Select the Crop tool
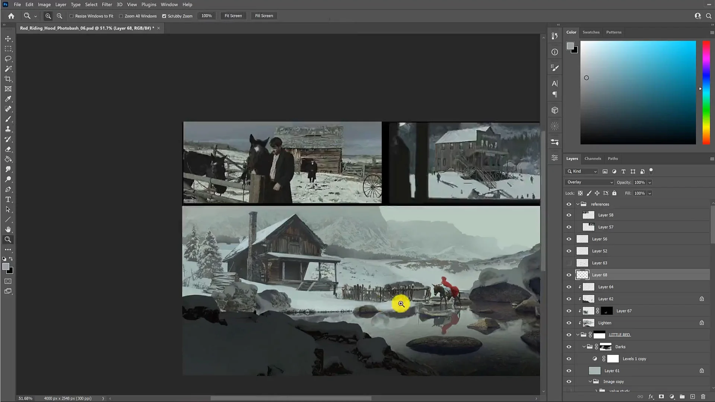This screenshot has height=402, width=715. click(x=8, y=79)
